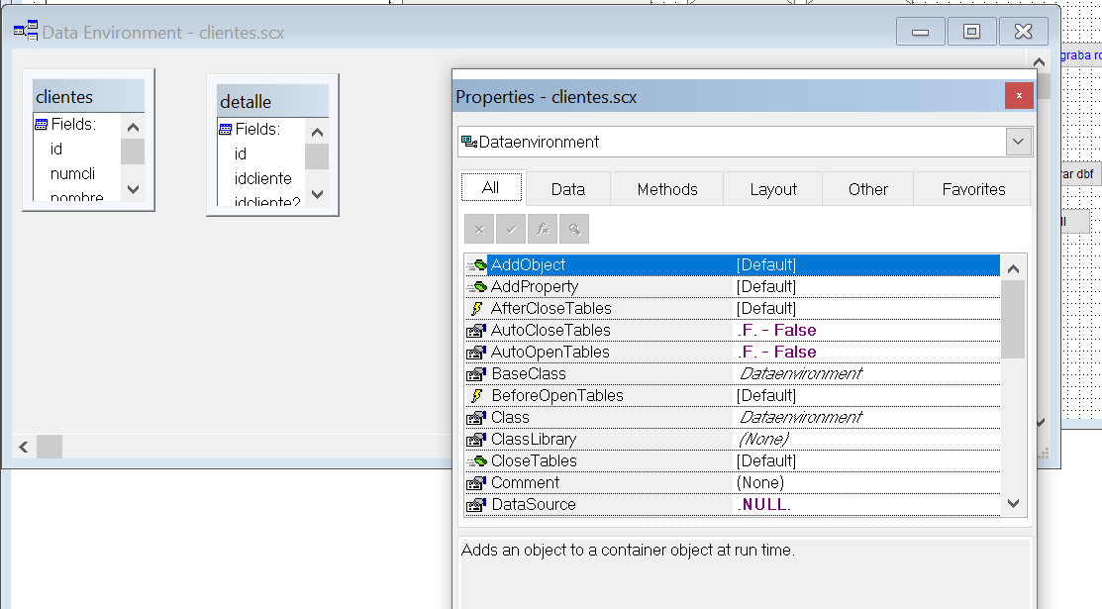Click the Data Environment window title icon

click(x=25, y=32)
